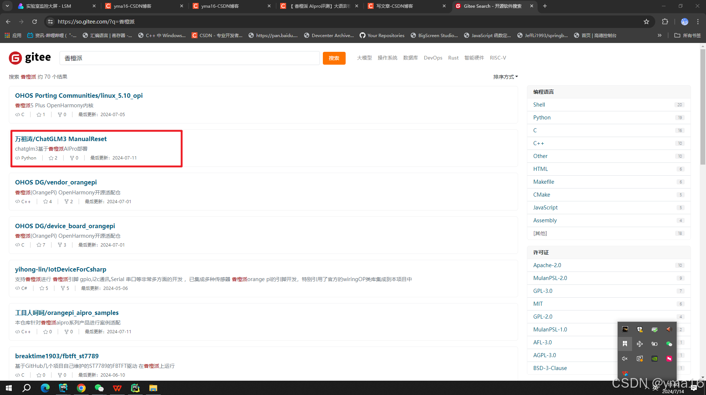Switch to 写文章-CSDN博客 tab
This screenshot has width=706, height=395.
(407, 6)
